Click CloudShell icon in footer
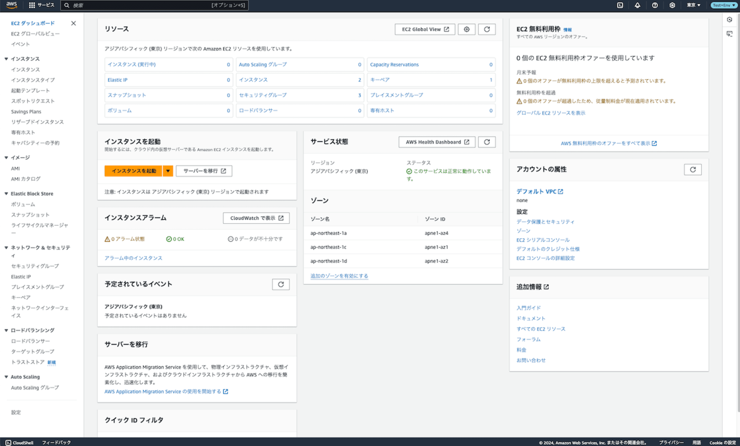740x446 pixels. coord(8,443)
